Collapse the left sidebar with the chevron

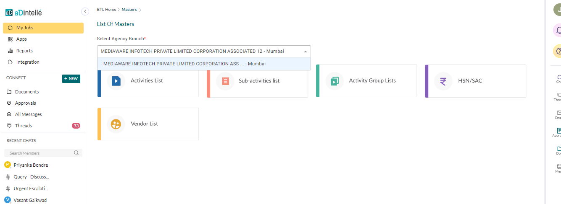point(85,12)
